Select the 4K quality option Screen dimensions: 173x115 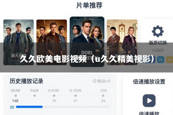pyautogui.click(x=169, y=60)
